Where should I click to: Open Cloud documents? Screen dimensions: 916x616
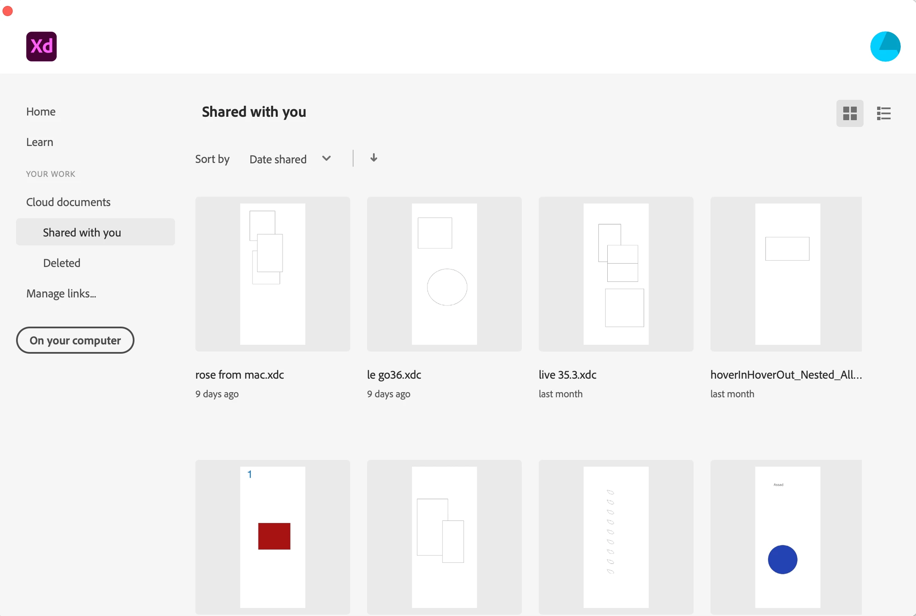pos(68,202)
